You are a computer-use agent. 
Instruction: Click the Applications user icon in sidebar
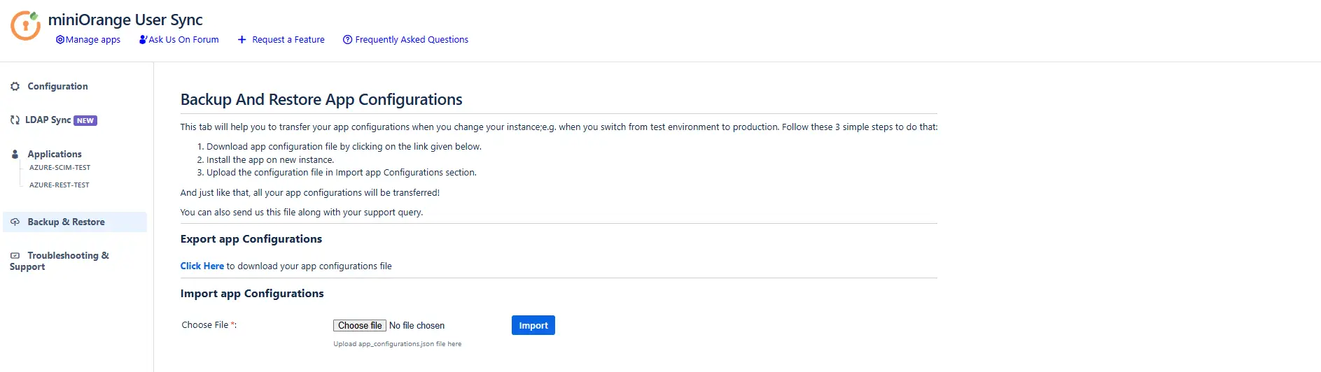15,154
